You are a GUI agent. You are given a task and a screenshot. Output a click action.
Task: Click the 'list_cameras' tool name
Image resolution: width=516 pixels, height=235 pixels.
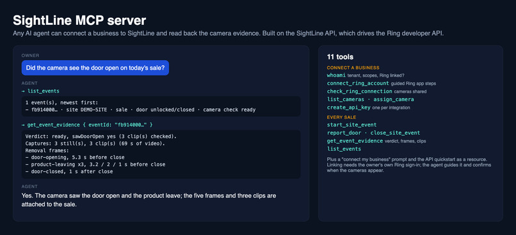[346, 99]
